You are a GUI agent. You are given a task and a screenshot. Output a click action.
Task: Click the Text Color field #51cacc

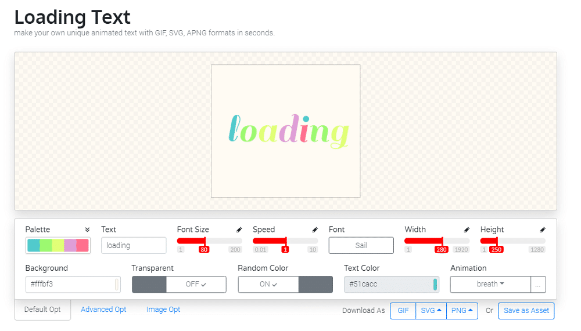391,284
